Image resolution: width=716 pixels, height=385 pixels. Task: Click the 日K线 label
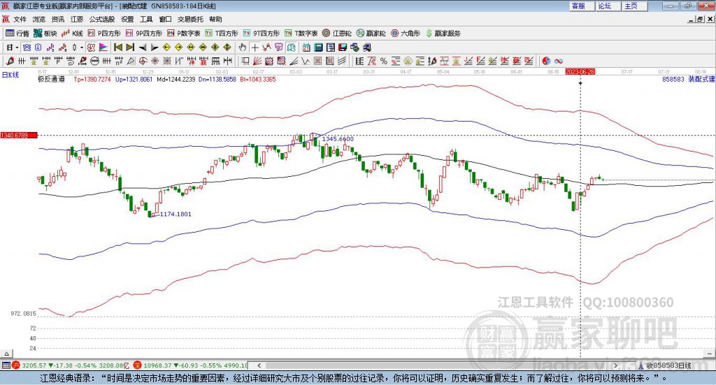[10, 75]
